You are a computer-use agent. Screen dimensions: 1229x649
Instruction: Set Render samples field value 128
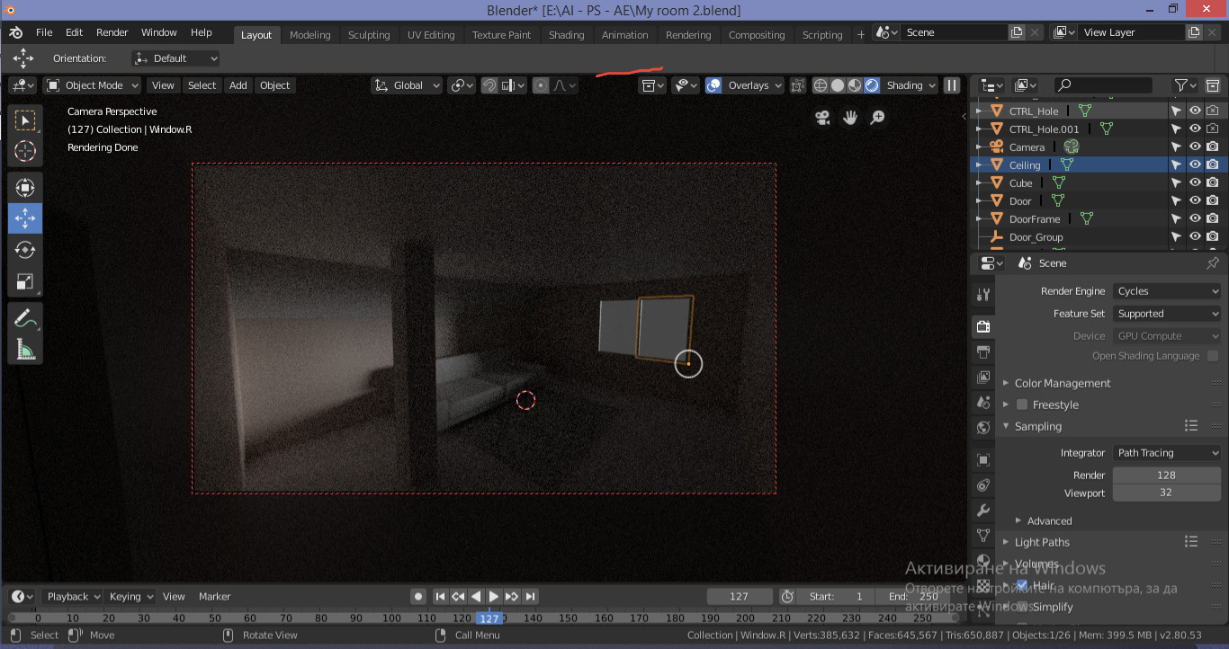pos(1167,475)
